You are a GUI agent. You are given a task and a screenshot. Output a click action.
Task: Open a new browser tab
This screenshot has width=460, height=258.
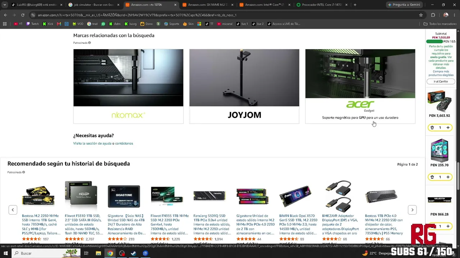pyautogui.click(x=355, y=5)
